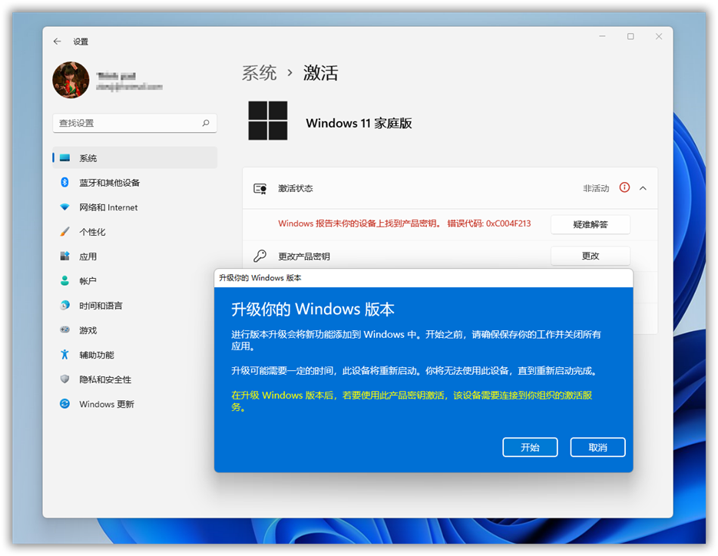Open 隐私和安全性 settings
This screenshot has width=718, height=556.
tap(134, 379)
